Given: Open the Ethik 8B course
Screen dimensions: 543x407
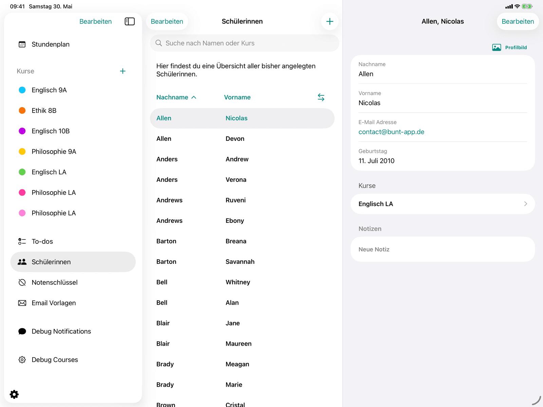Looking at the screenshot, I should 73,111.
